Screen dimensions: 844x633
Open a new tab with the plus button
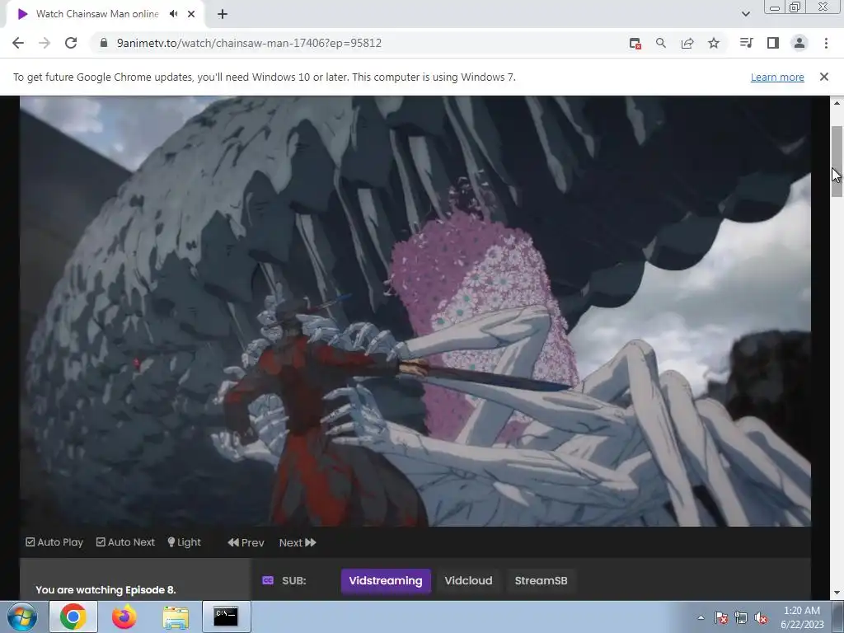pyautogui.click(x=223, y=14)
